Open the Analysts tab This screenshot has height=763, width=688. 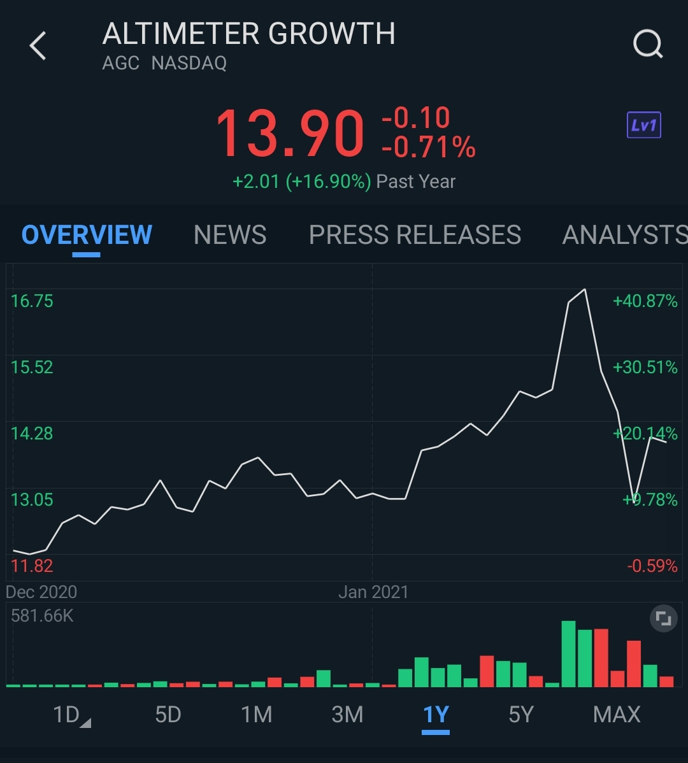point(625,234)
